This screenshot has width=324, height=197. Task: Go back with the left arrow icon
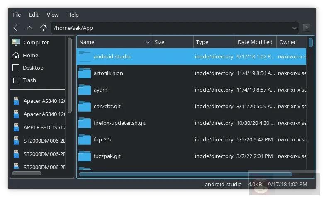point(15,28)
